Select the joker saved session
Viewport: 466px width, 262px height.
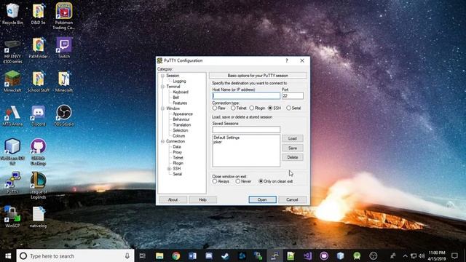218,142
